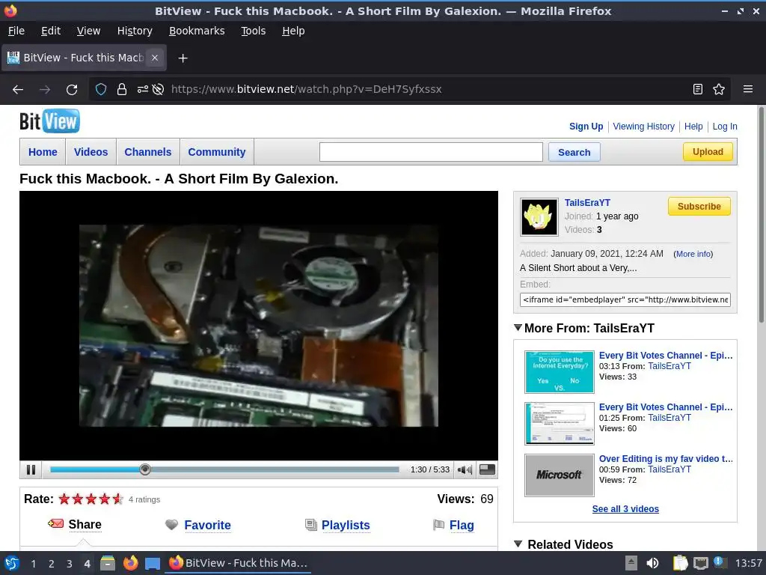Click the Upload button
Image resolution: width=766 pixels, height=575 pixels.
pyautogui.click(x=708, y=151)
